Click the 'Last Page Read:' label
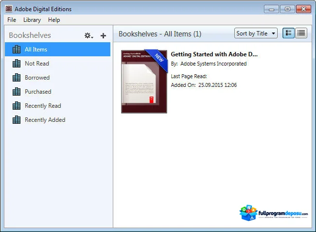 189,76
